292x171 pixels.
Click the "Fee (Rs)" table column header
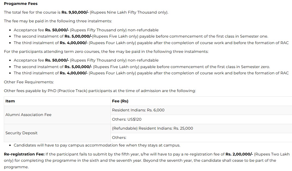120,101
